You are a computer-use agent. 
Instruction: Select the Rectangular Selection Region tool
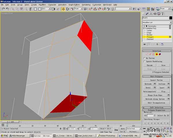pyautogui.click(x=35, y=9)
